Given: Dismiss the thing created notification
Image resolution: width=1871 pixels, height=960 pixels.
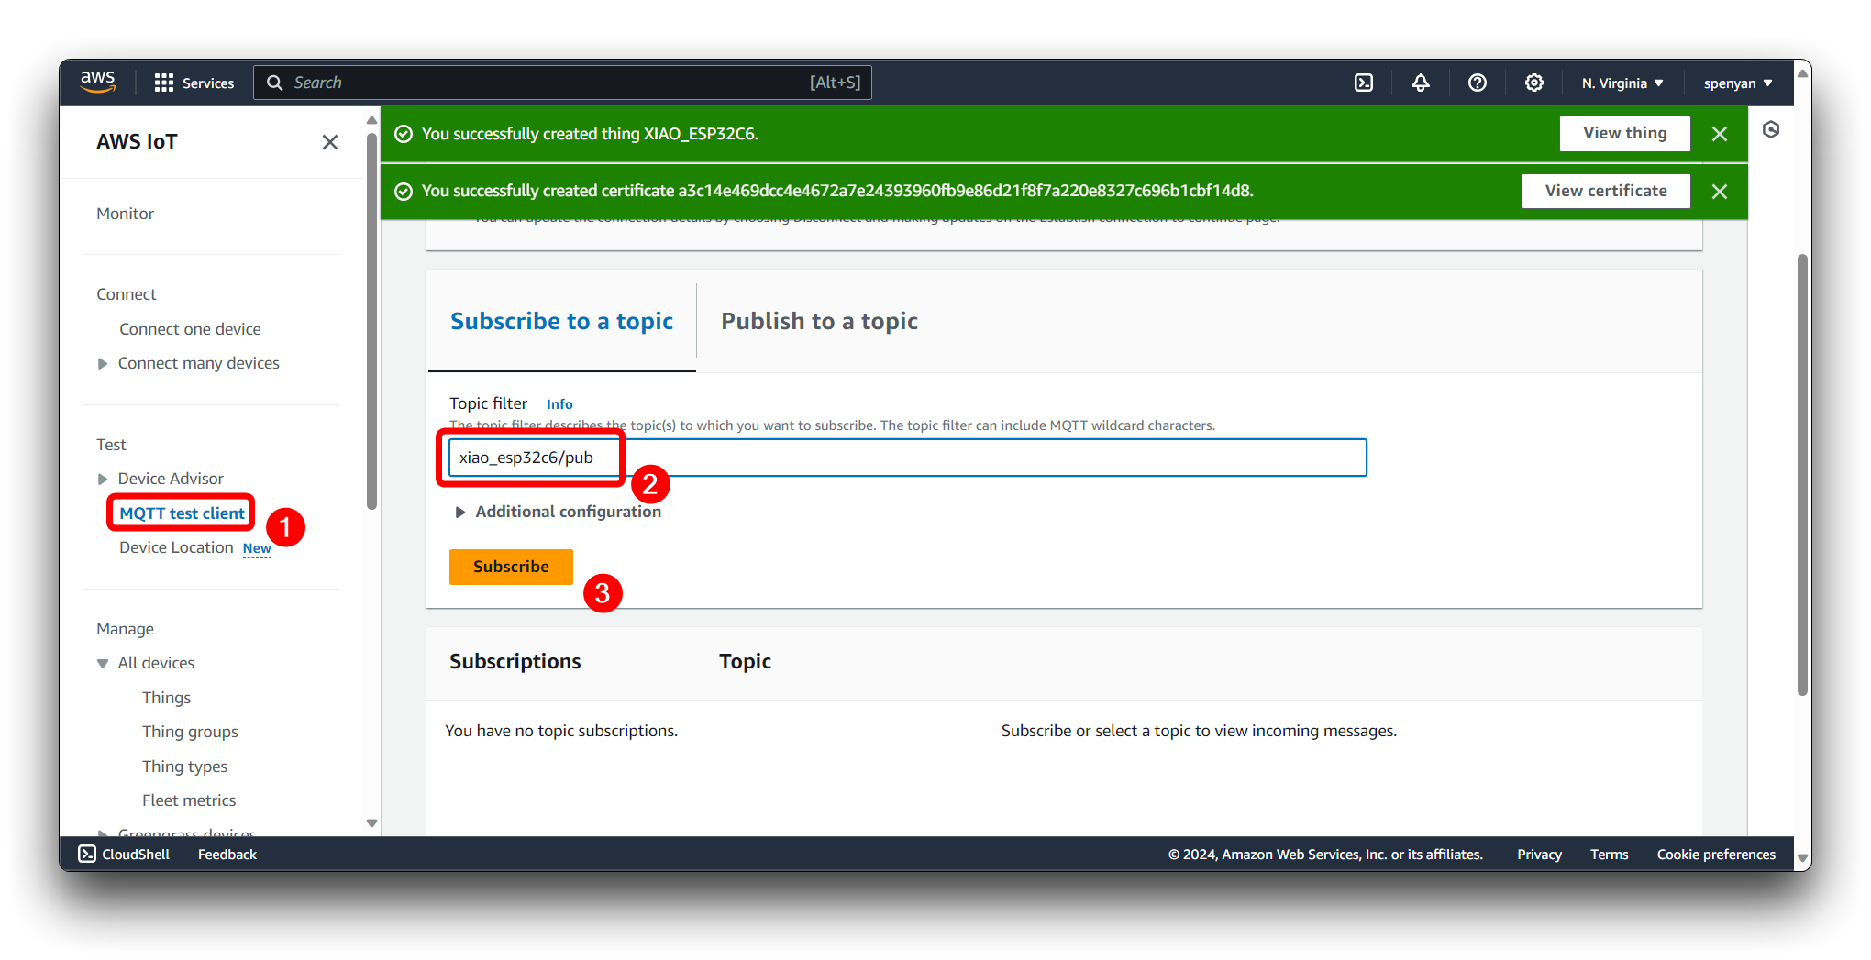Looking at the screenshot, I should [1720, 134].
